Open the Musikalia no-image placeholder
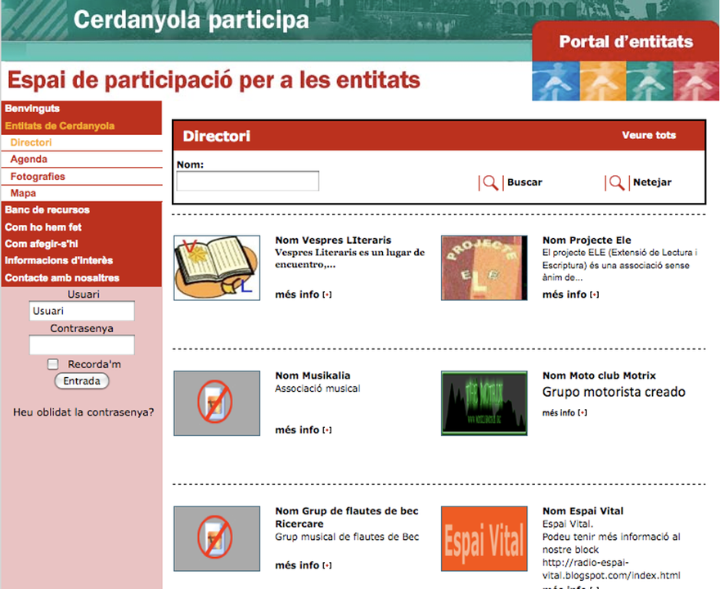The image size is (720, 589). tap(217, 403)
